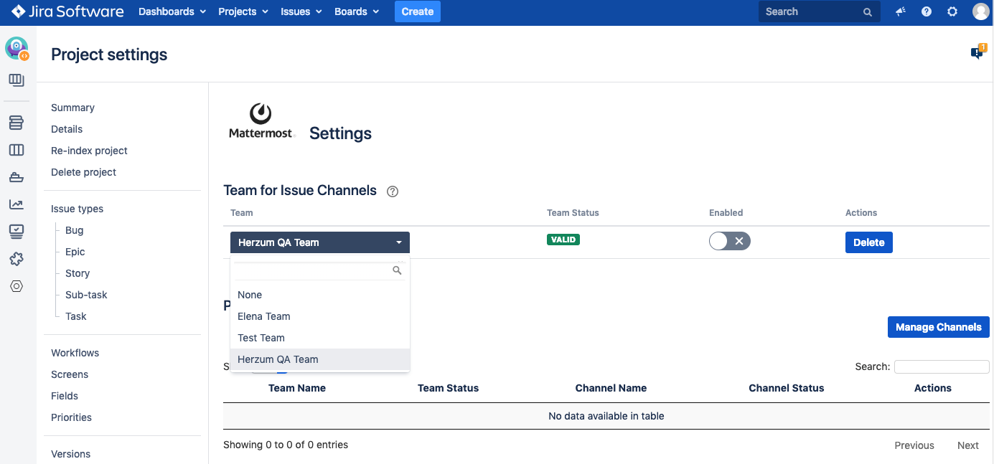The width and height of the screenshot is (994, 464).
Task: Toggle the Enabled switch for Herzum QA Team
Action: click(x=729, y=242)
